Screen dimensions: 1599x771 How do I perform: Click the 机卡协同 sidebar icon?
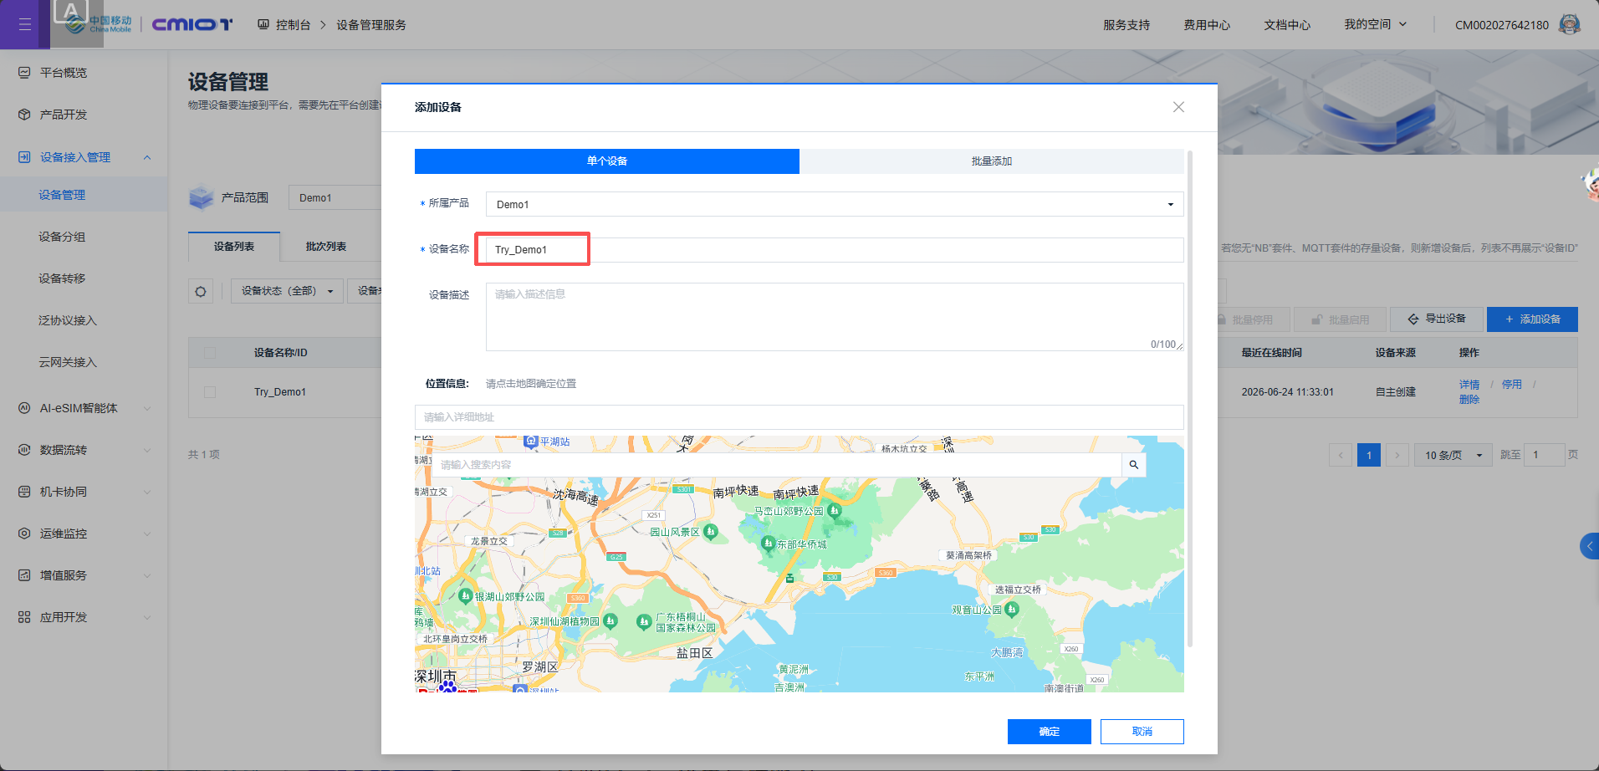(x=24, y=492)
